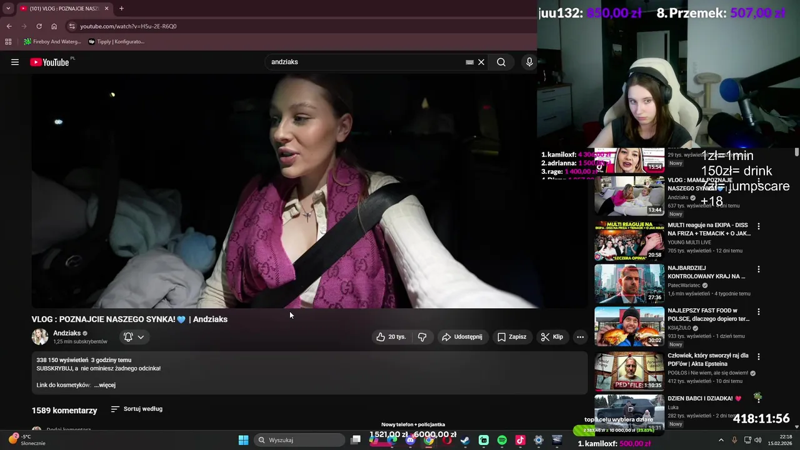Open the on-screen keyboard icon in search
This screenshot has height=450, width=800.
(469, 62)
